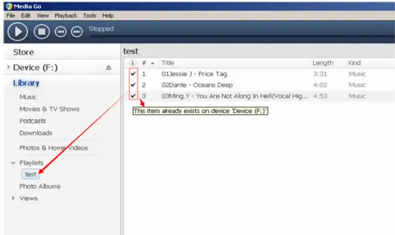Viewport: 395px width, 235px height.
Task: Select Device (F:) in sidebar
Action: 35,68
